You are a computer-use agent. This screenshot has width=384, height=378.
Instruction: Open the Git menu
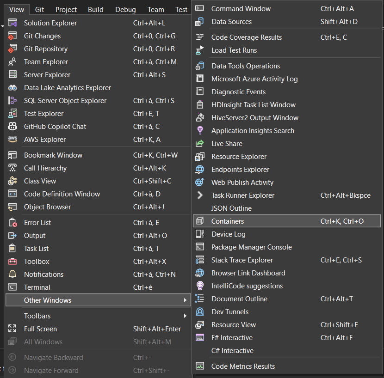39,10
